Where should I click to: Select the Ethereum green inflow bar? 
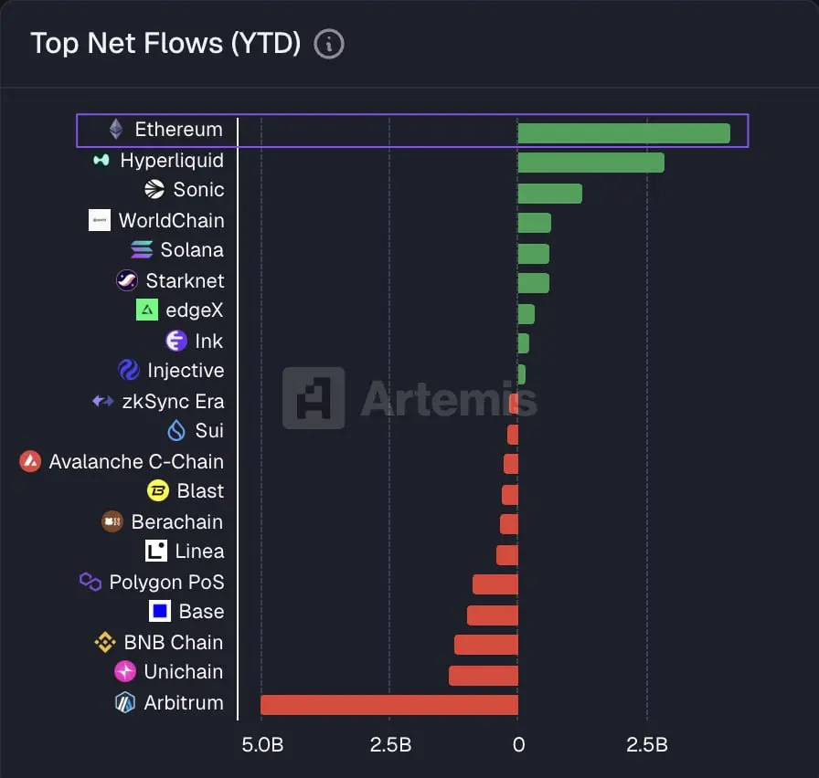[623, 133]
